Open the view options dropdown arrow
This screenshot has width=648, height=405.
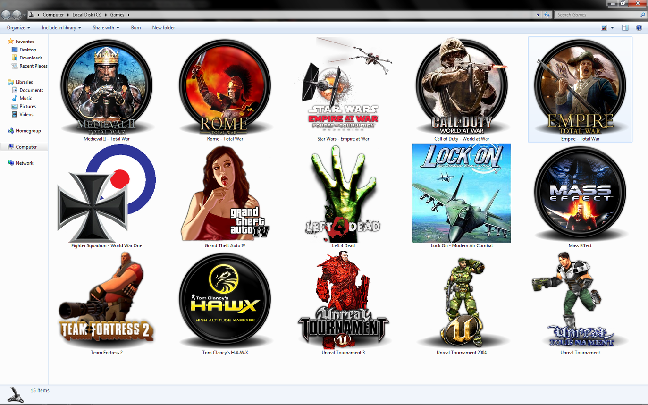click(613, 28)
